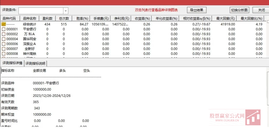This screenshot has height=134, width=269.
Task: Sort by 最大回撤比(%) column header
Action: click(251, 18)
